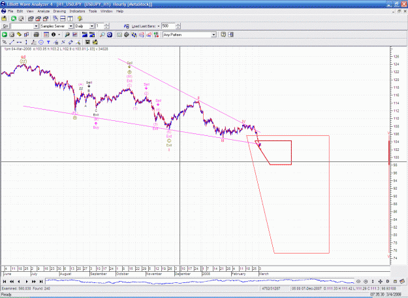This screenshot has width=408, height=298.
Task: Click the step forward playback button
Action: pos(27,282)
